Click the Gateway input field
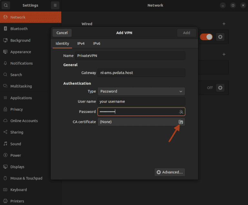Screen dimensions: 248x205 coord(141,73)
